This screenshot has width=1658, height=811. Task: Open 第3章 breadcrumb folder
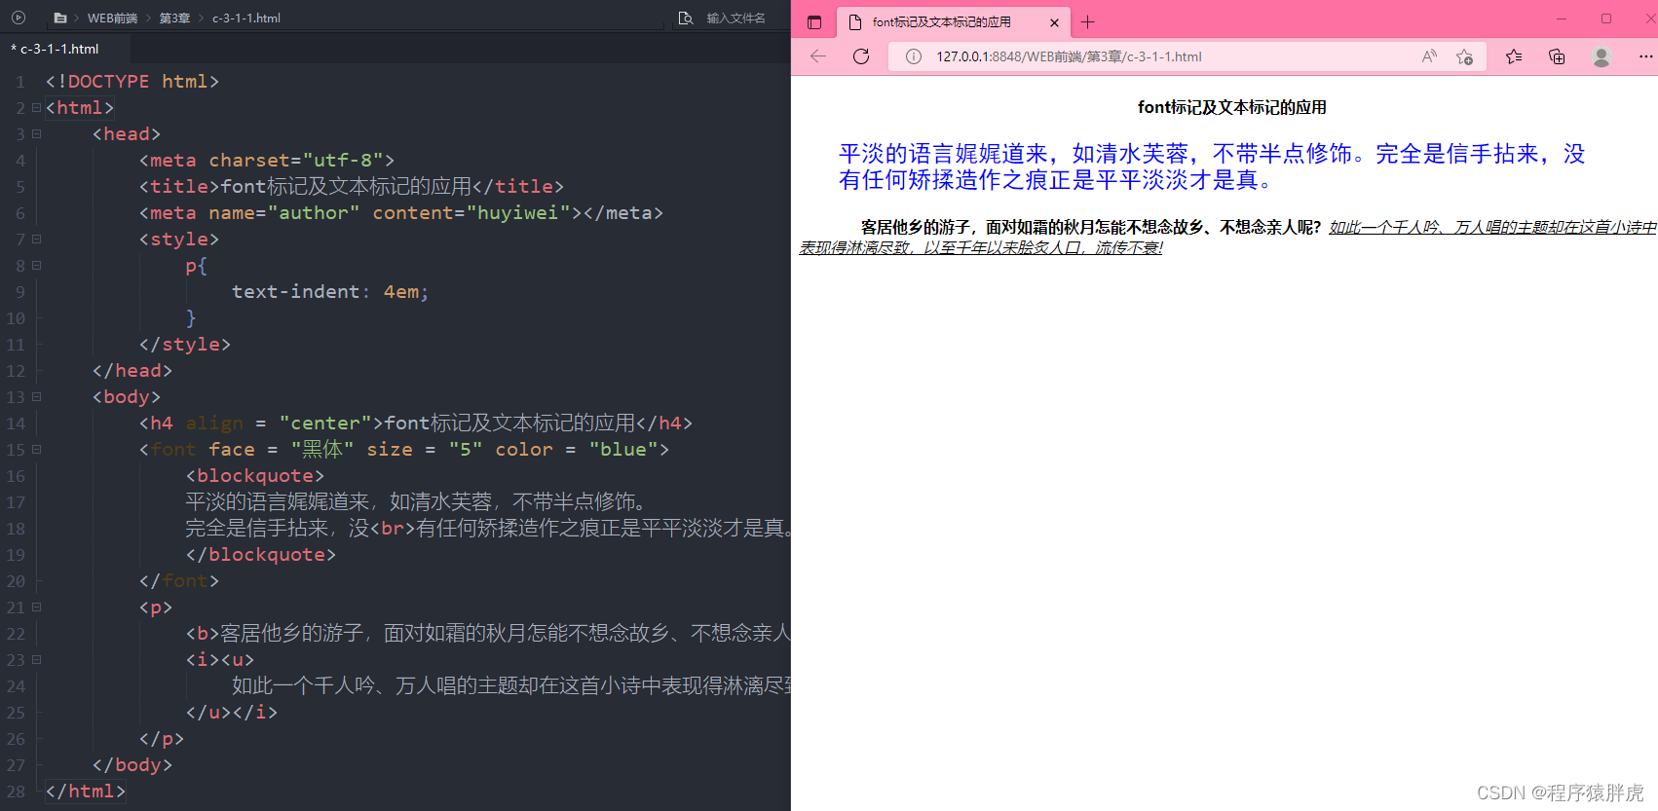click(174, 18)
